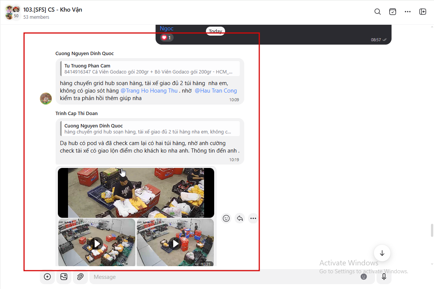
Task: Open the group avatar with 50 badge
Action: click(12, 12)
